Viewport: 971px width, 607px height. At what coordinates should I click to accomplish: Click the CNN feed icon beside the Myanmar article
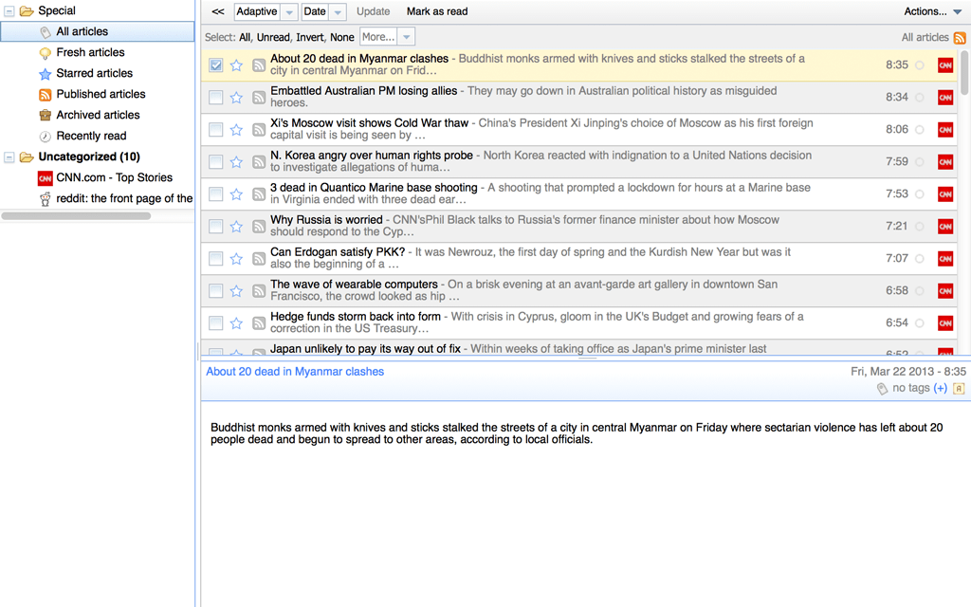(x=944, y=65)
